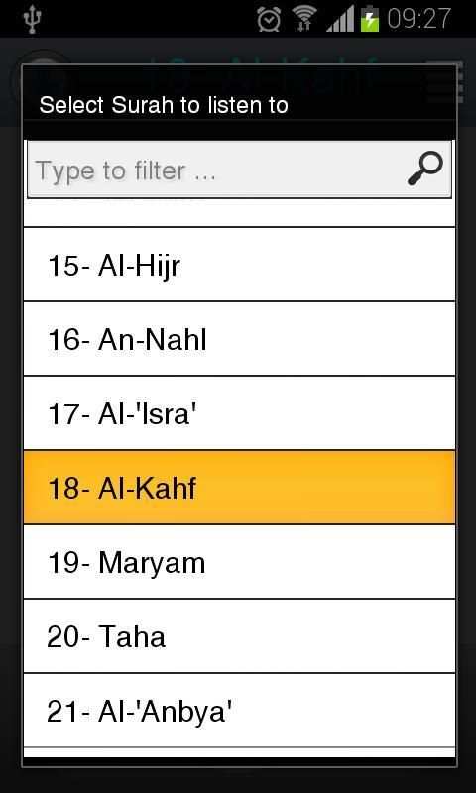The height and width of the screenshot is (793, 476).
Task: Select surah 21- Al-'Anbya'
Action: click(239, 711)
